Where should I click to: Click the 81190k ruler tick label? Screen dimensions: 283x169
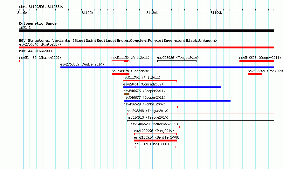click(216, 13)
